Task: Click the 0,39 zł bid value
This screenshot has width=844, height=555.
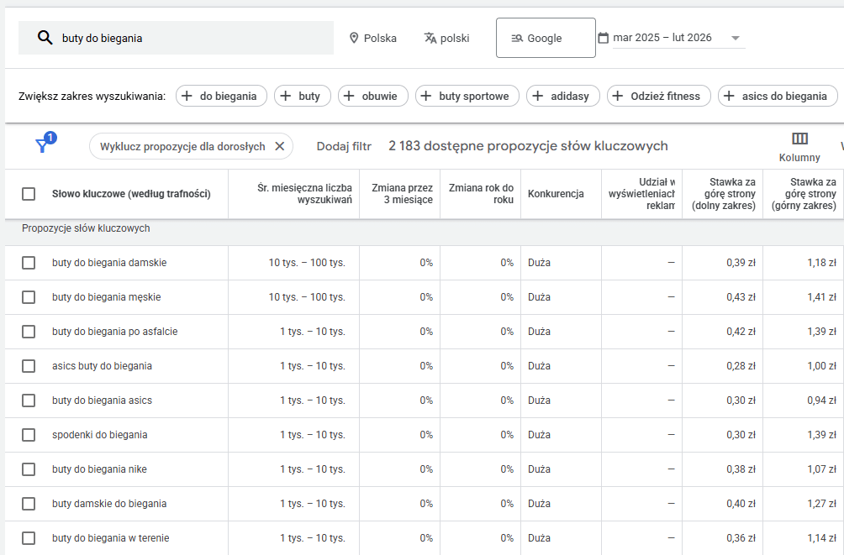Action: [x=741, y=263]
